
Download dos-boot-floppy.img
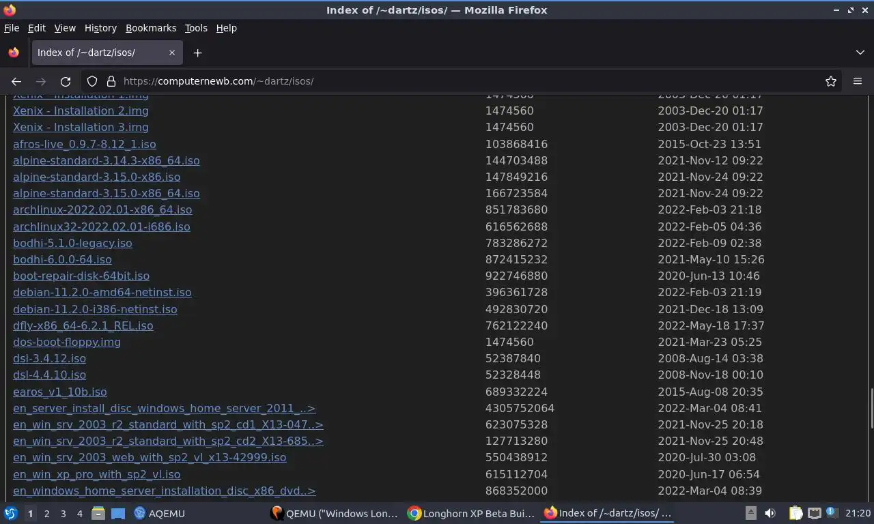click(x=67, y=342)
